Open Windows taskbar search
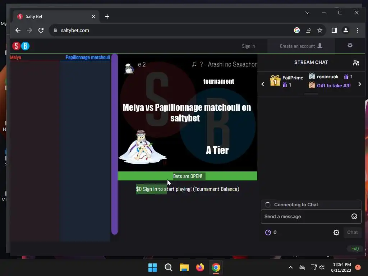This screenshot has width=368, height=276. coord(168,267)
